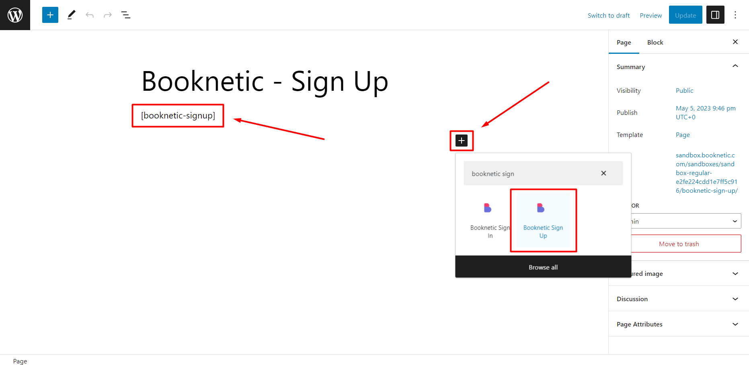The image size is (749, 365).
Task: Select the Page tab in the sidebar
Action: pos(624,42)
